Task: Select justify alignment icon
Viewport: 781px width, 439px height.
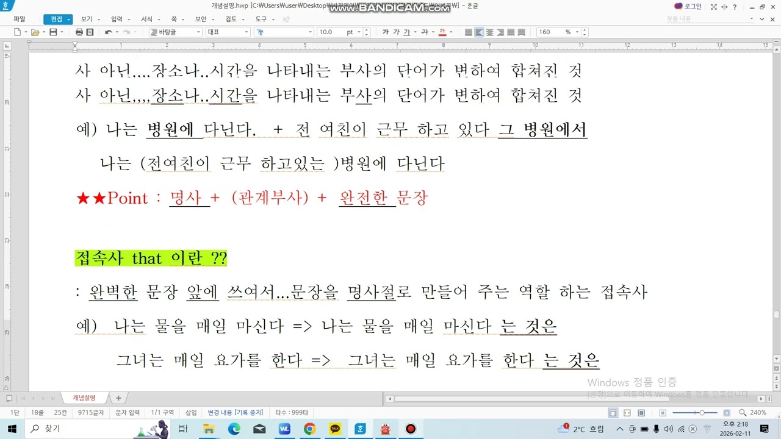Action: coord(469,32)
